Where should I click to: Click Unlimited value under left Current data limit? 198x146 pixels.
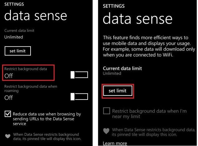pos(14,37)
